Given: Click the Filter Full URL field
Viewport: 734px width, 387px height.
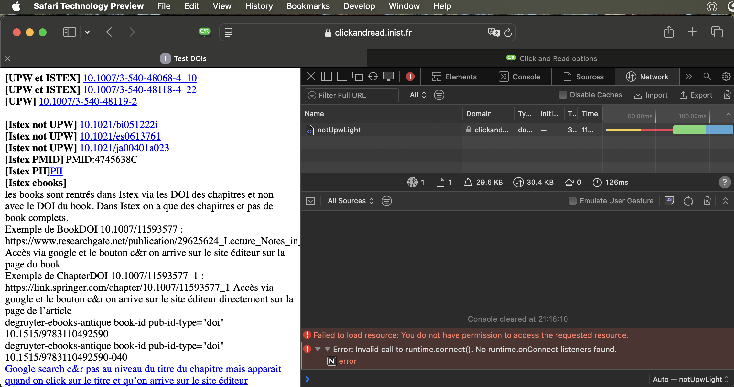Looking at the screenshot, I should tap(351, 95).
